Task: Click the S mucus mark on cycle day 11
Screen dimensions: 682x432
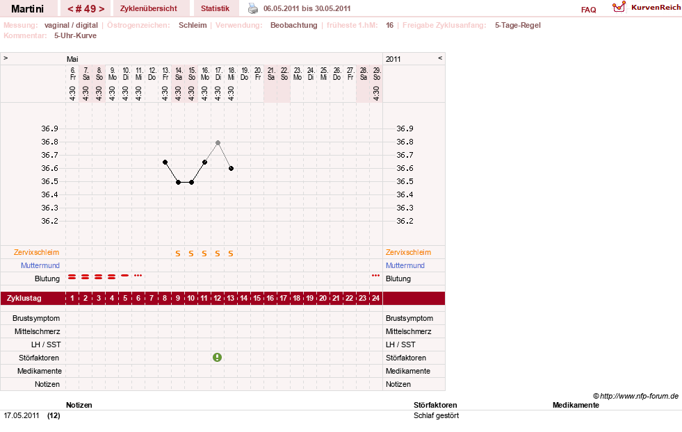Action: coord(204,254)
